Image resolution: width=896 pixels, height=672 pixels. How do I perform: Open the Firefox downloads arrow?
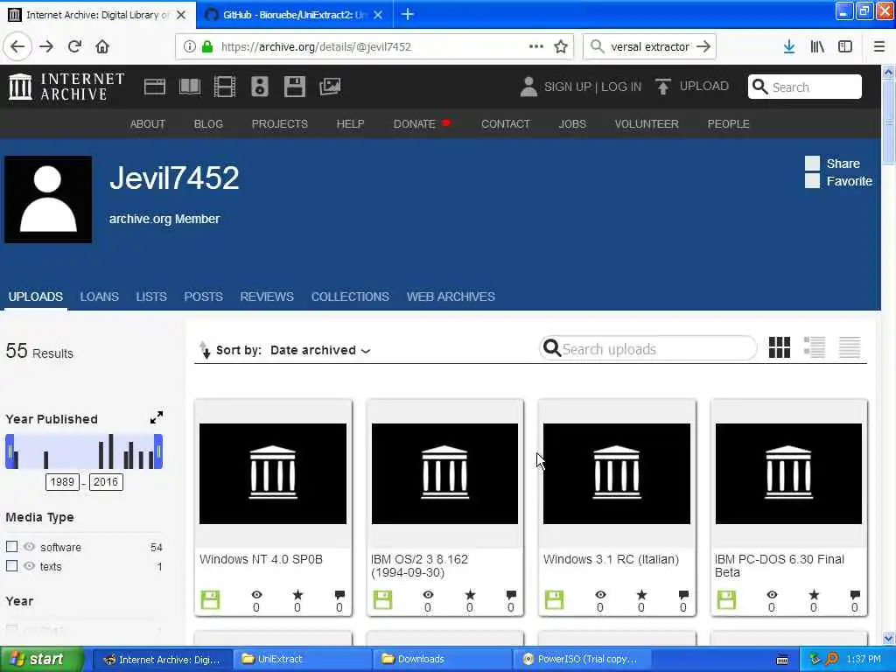pos(789,46)
